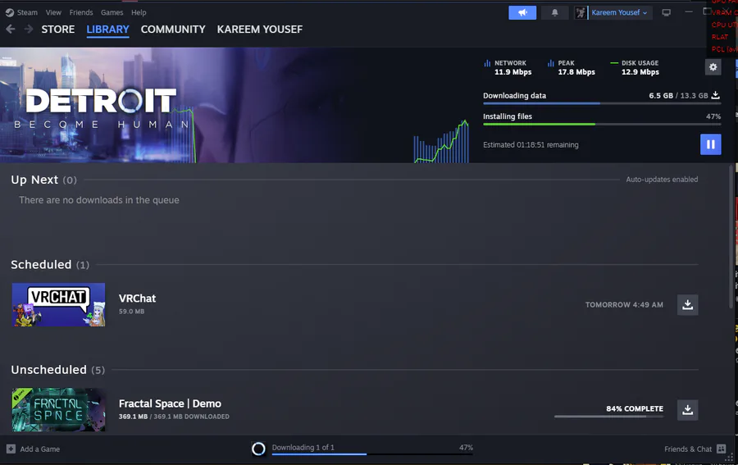
Task: Open the Friends menu
Action: click(x=81, y=12)
